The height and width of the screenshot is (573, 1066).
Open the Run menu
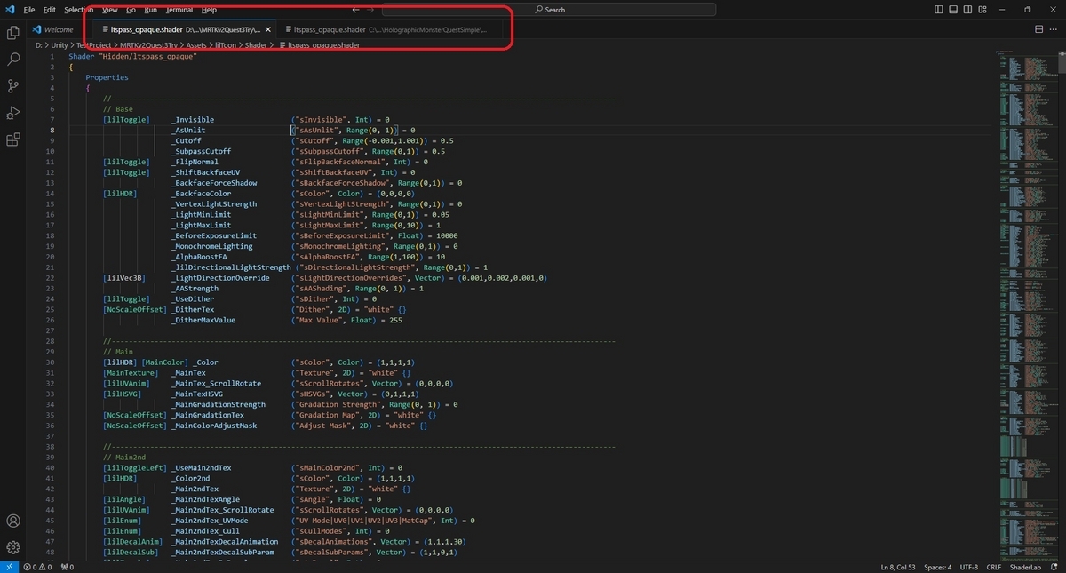(x=151, y=10)
